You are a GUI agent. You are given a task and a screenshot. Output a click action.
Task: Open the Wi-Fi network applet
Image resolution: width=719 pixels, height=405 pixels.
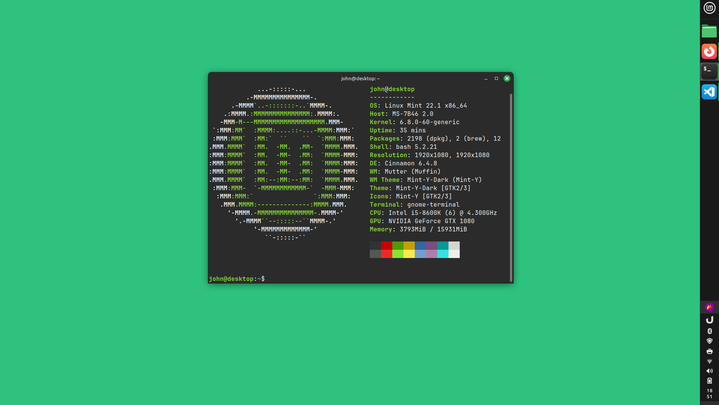(709, 361)
